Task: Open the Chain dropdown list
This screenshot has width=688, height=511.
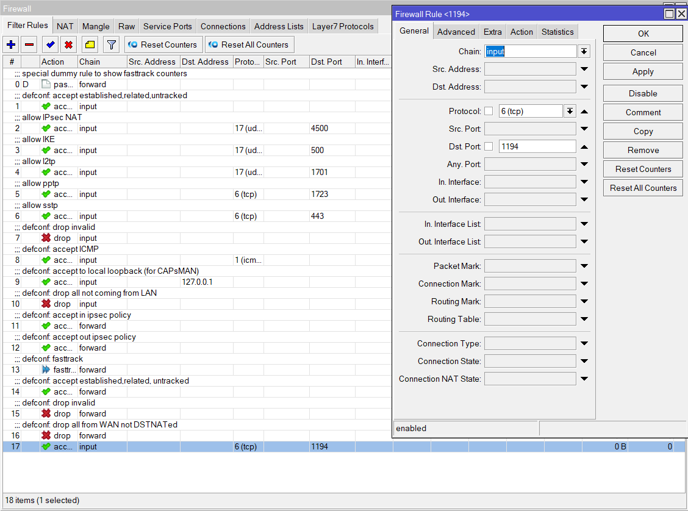Action: 584,52
